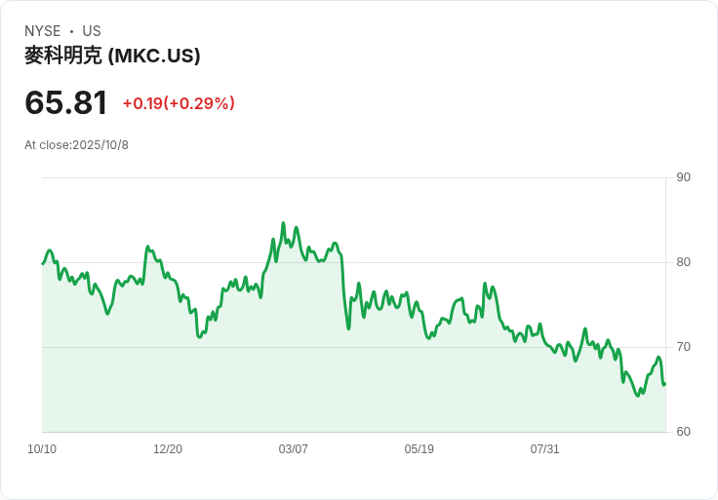This screenshot has width=718, height=500.
Task: Click the 10/10 date axis label
Action: coord(42,449)
